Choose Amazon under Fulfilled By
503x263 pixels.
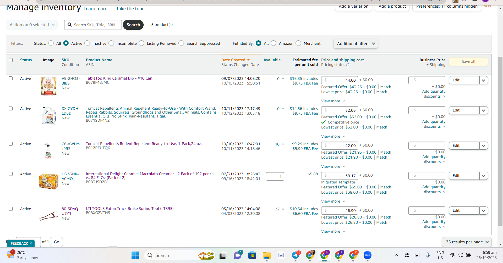click(274, 43)
